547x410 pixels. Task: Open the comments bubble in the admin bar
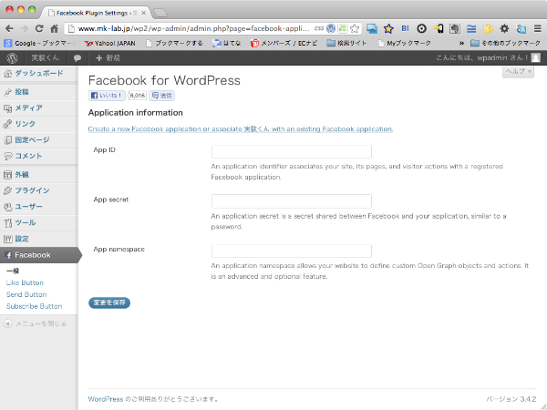[77, 58]
